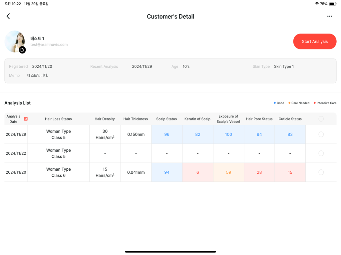Check the battery icon in status bar
The image size is (341, 255).
[332, 4]
